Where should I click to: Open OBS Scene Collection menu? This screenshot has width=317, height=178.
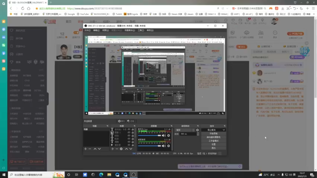(130, 30)
